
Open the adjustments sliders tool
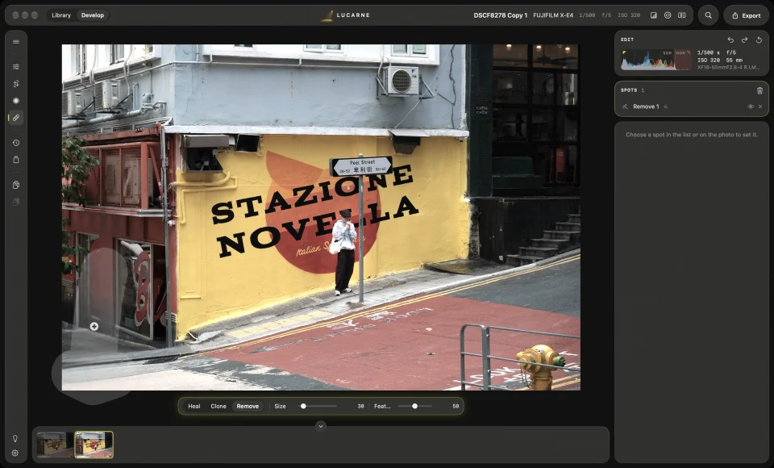tap(16, 67)
